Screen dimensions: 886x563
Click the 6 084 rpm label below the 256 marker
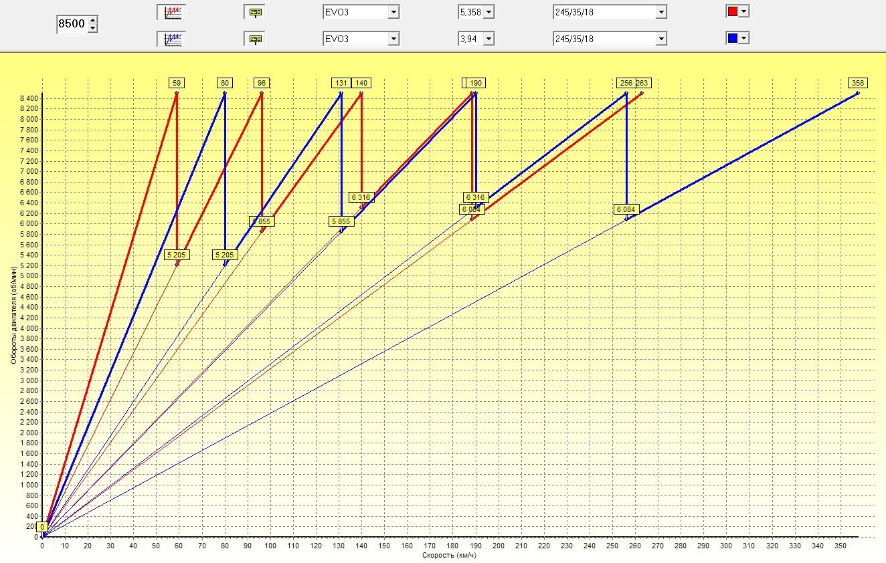[626, 209]
